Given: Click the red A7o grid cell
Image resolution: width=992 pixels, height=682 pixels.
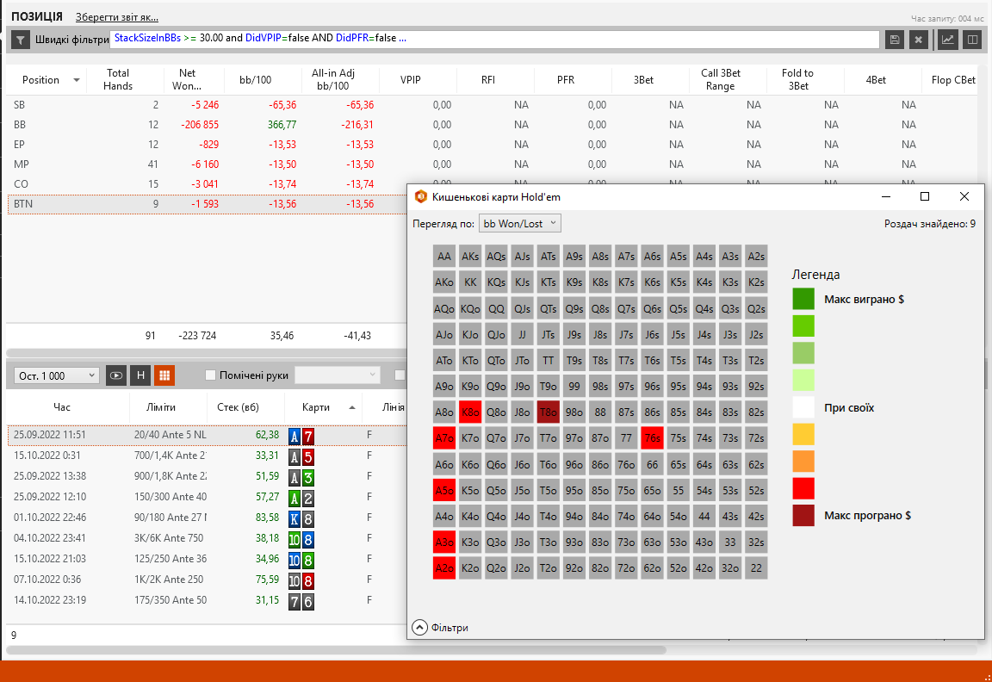Looking at the screenshot, I should pos(444,438).
